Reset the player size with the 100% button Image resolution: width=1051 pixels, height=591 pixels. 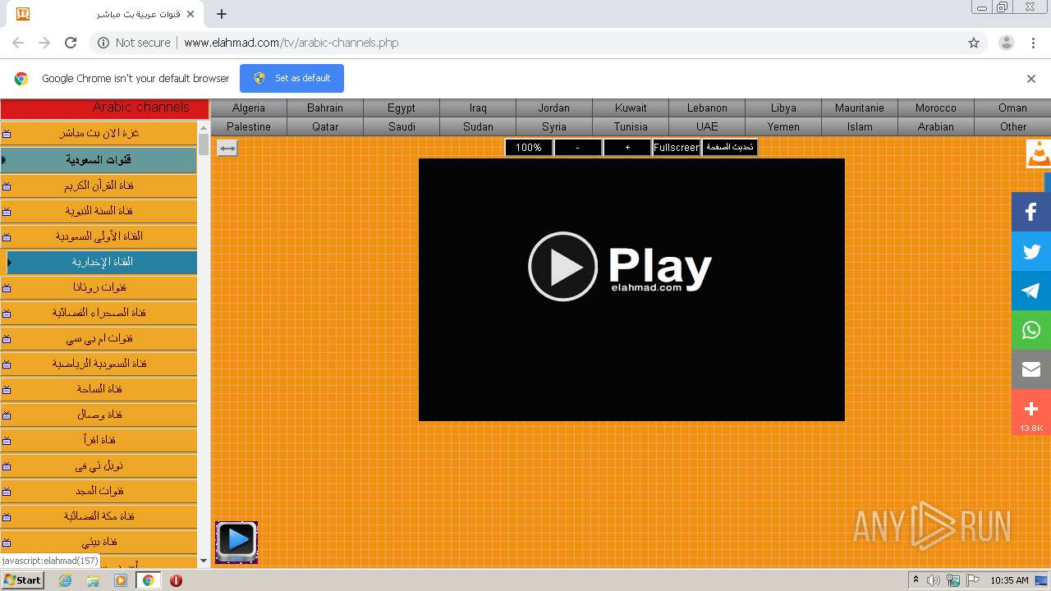[x=529, y=148]
